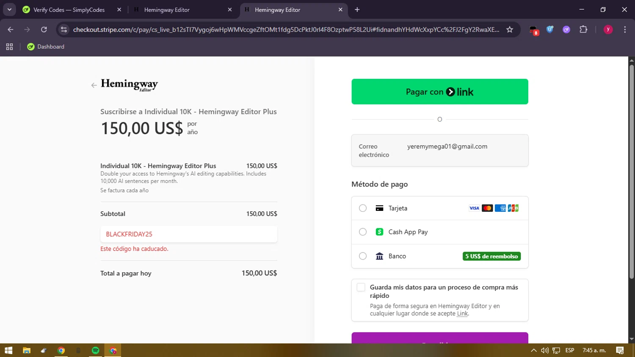Click the Mastercard logo
The width and height of the screenshot is (635, 357).
[x=487, y=208]
